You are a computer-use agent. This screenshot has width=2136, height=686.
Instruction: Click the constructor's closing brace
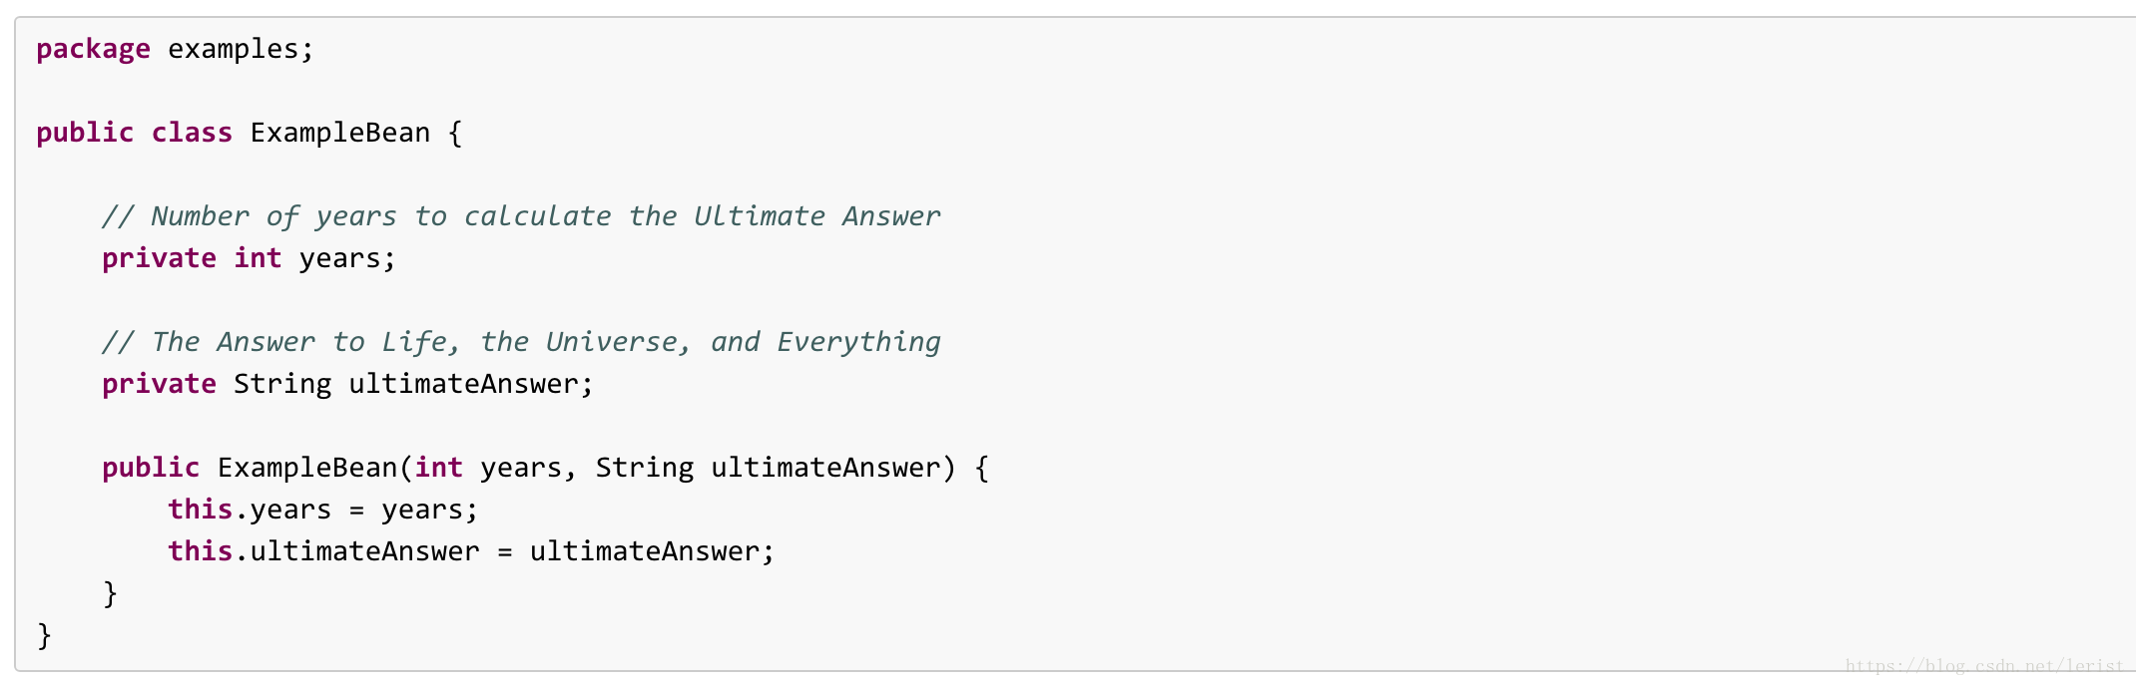coord(110,593)
